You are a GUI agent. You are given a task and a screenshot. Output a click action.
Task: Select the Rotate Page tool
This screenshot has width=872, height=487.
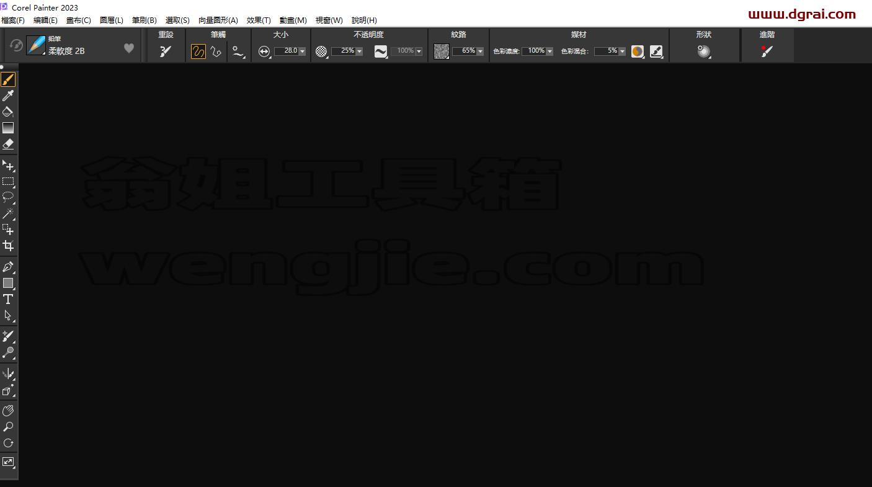8,443
